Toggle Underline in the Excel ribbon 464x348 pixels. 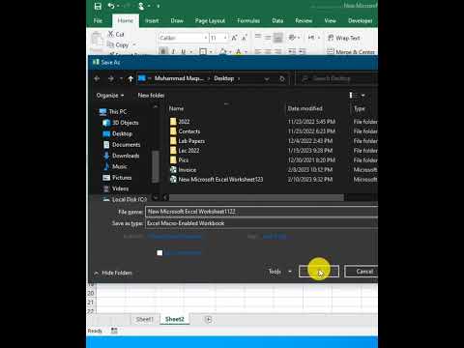click(x=183, y=51)
